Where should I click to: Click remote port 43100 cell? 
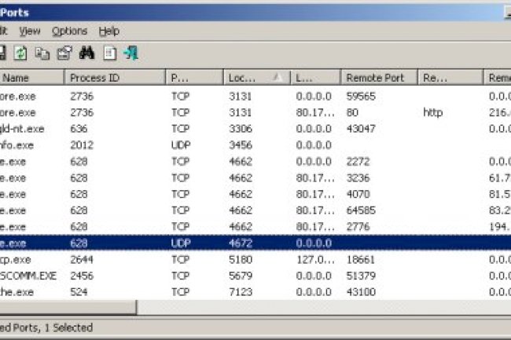pyautogui.click(x=361, y=292)
